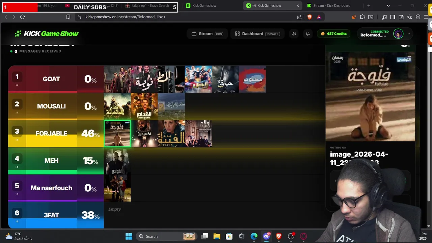Open the Windows Start menu
This screenshot has width=432, height=243.
129,236
